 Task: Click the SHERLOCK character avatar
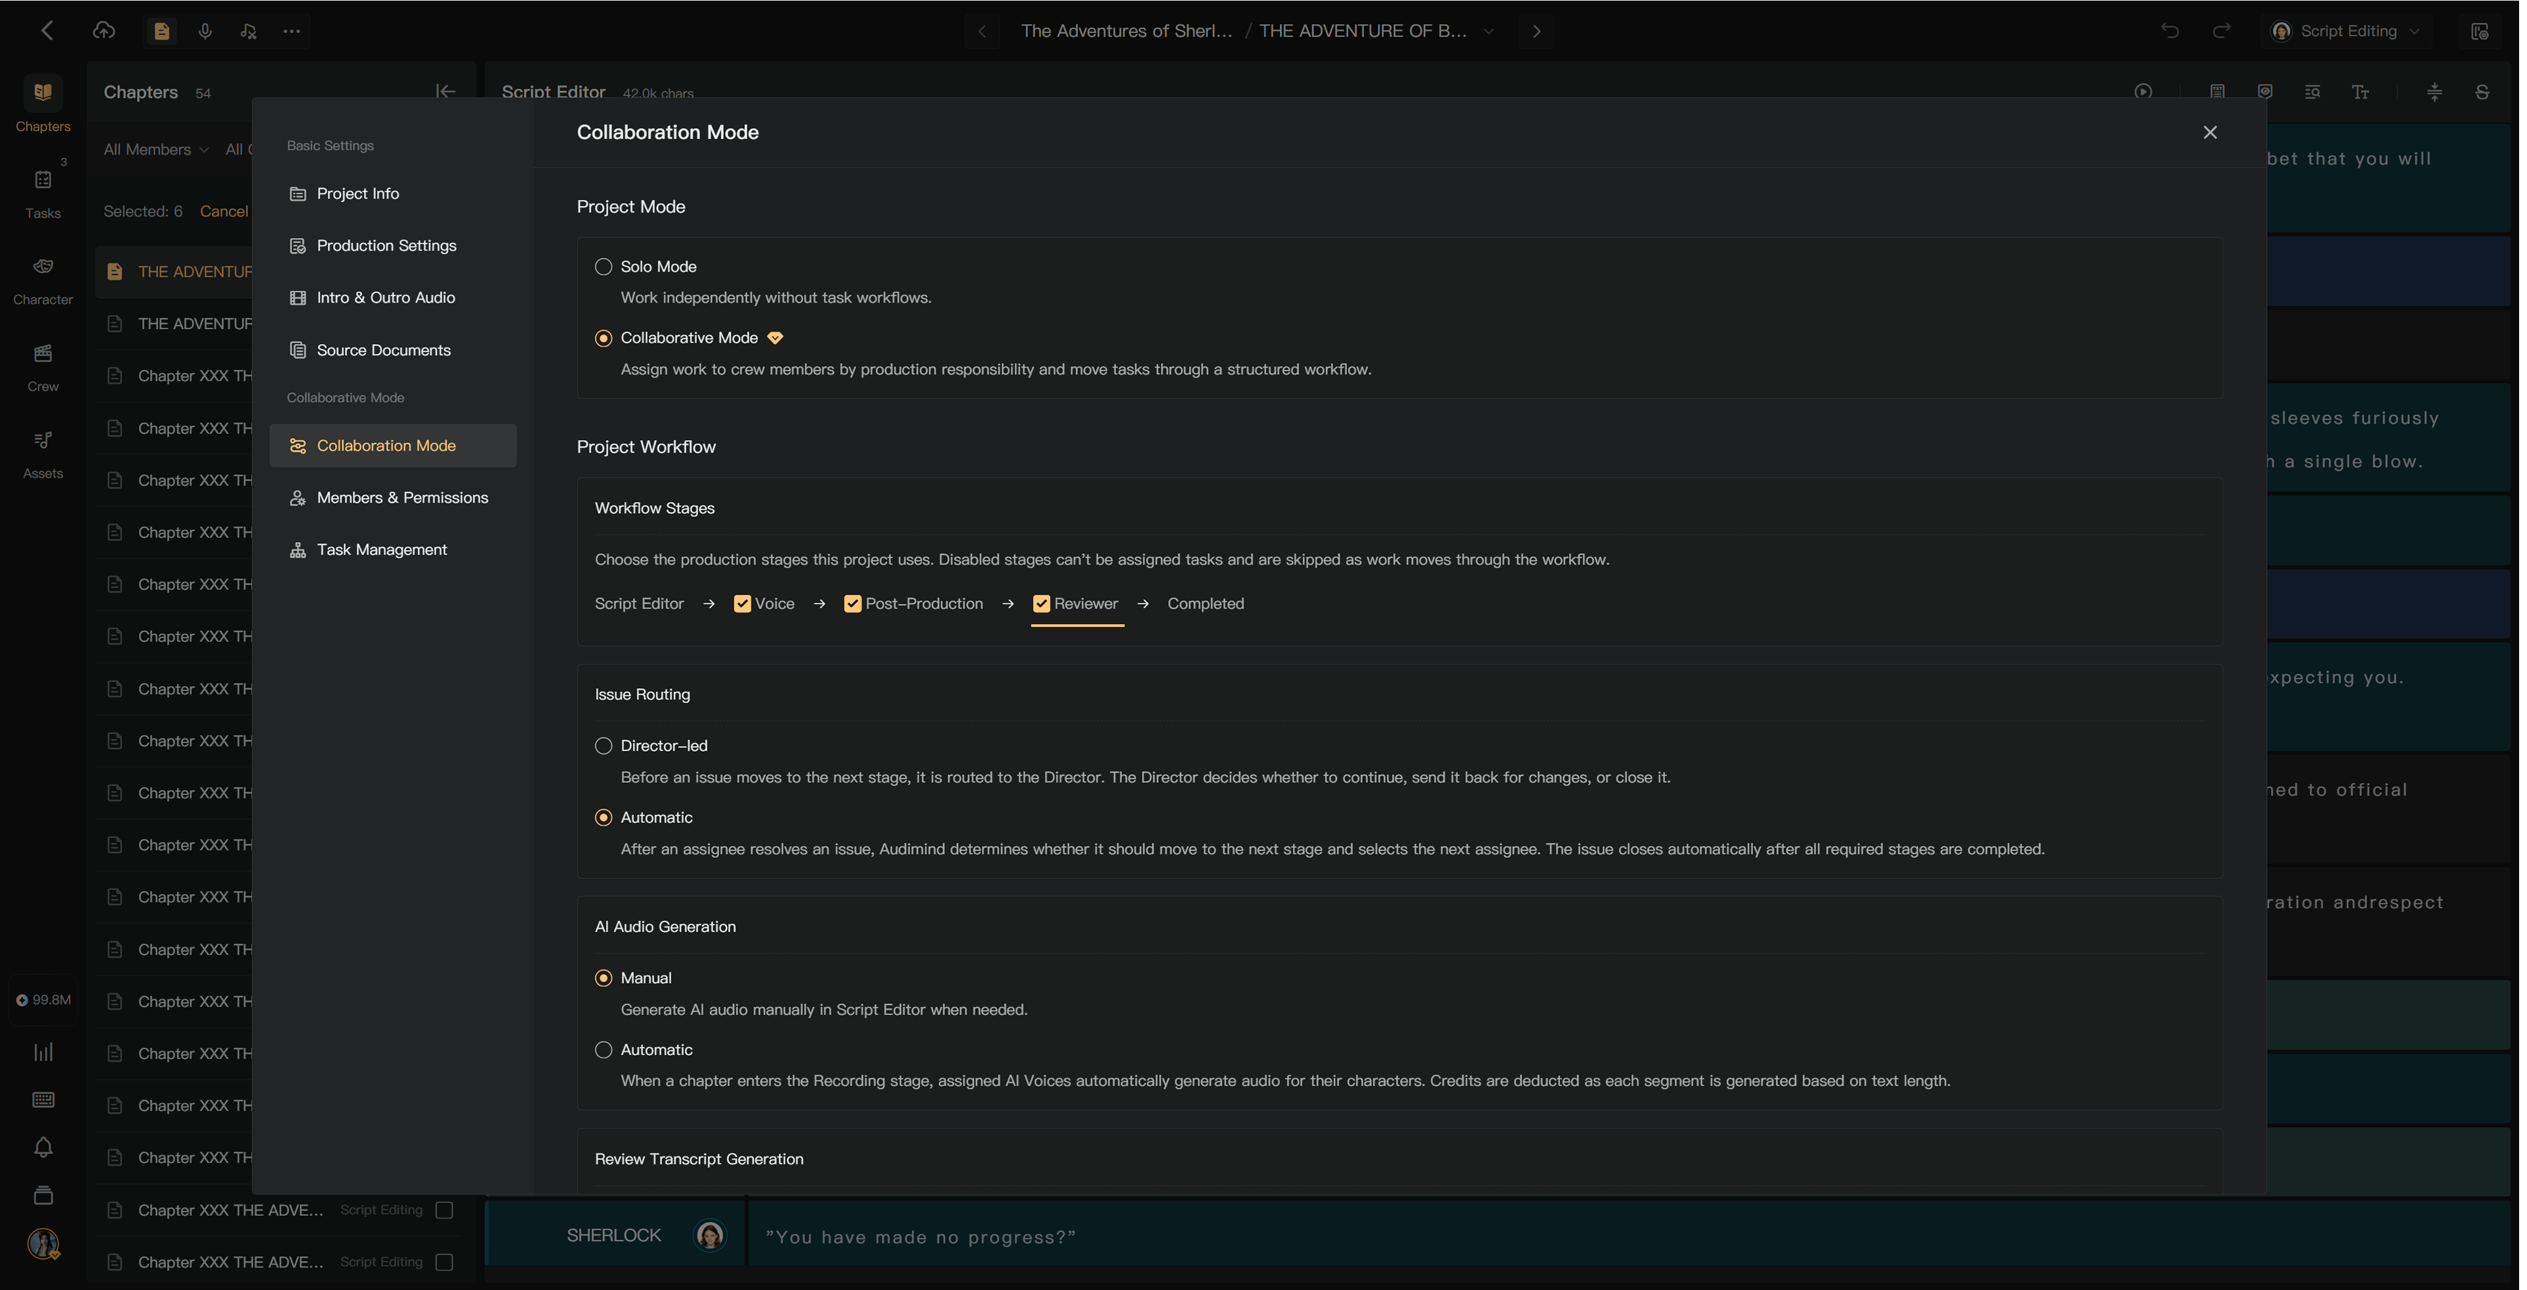(x=710, y=1236)
